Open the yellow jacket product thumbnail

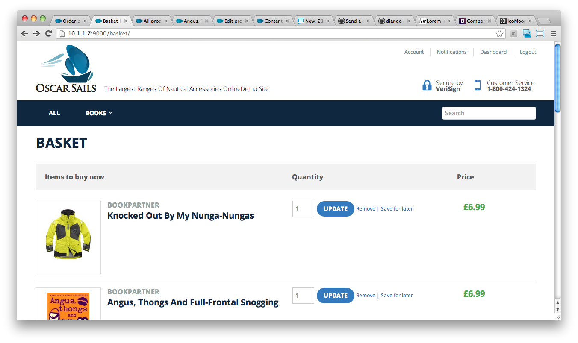click(68, 237)
